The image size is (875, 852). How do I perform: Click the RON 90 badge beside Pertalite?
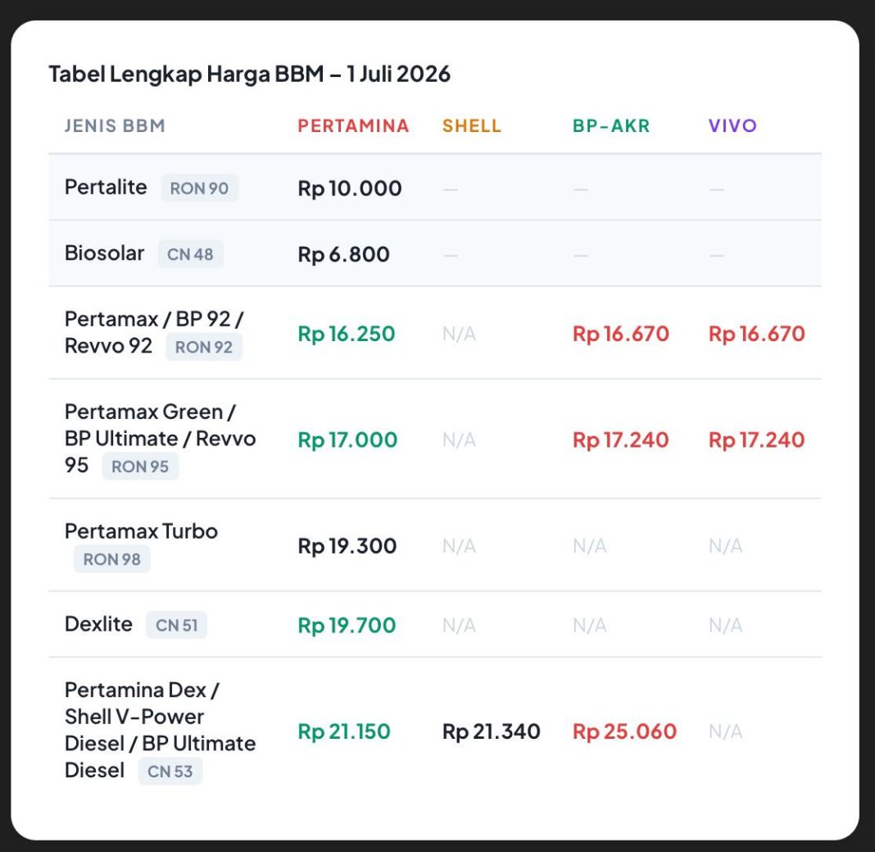[199, 189]
